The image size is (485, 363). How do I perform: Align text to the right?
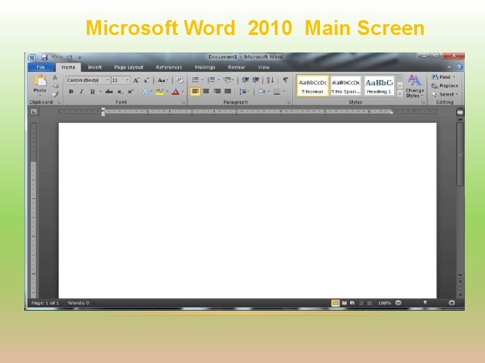pos(217,91)
